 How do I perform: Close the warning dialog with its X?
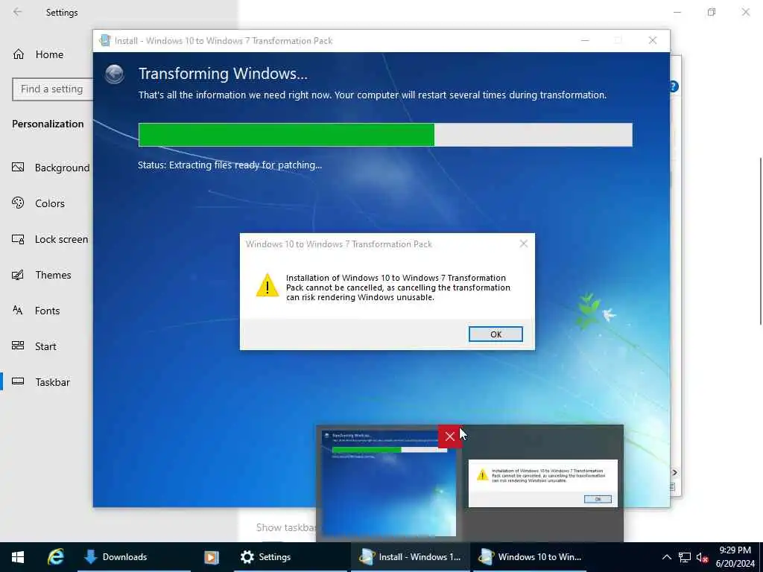524,244
